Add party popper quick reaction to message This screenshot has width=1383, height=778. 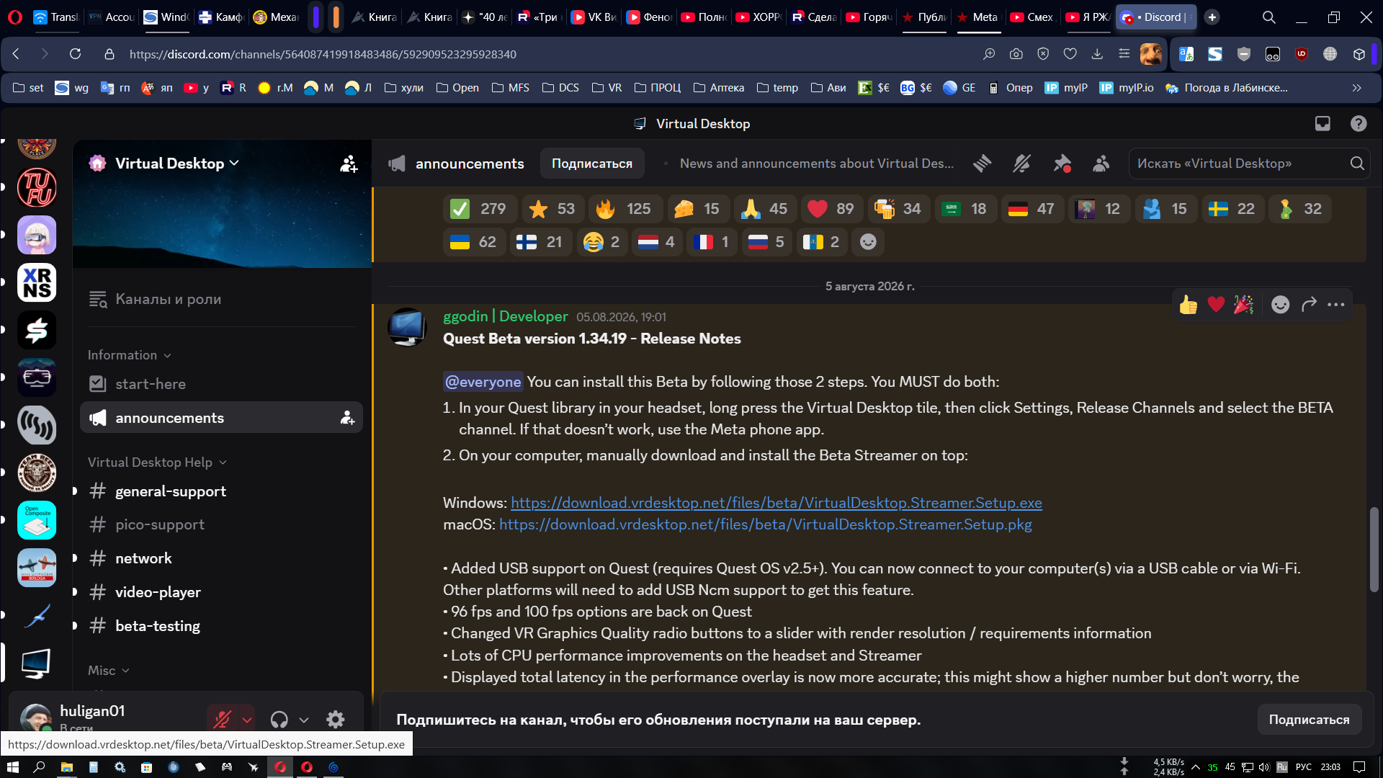1243,305
